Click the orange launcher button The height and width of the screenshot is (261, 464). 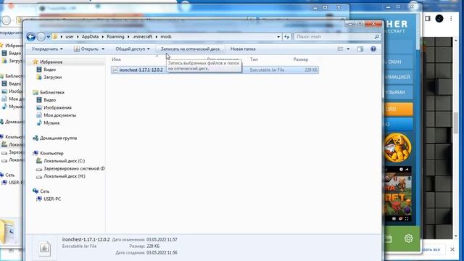[x=398, y=109]
